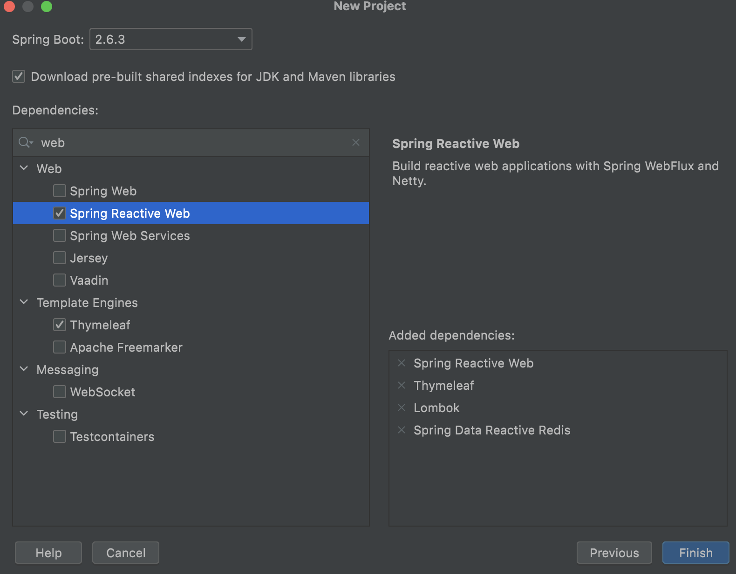Focus the dependencies search field
This screenshot has width=736, height=574.
[191, 143]
